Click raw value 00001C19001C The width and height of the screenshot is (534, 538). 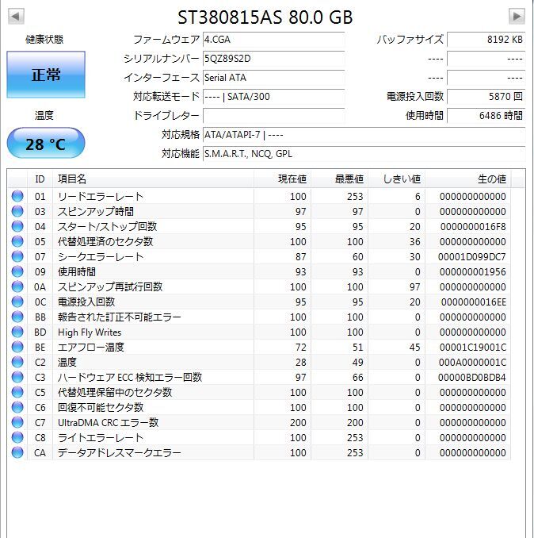(x=473, y=348)
